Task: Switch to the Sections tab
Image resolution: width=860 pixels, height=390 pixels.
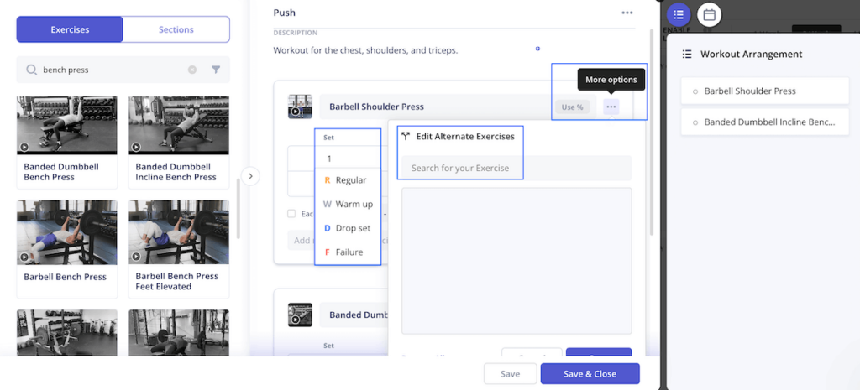Action: [x=176, y=29]
